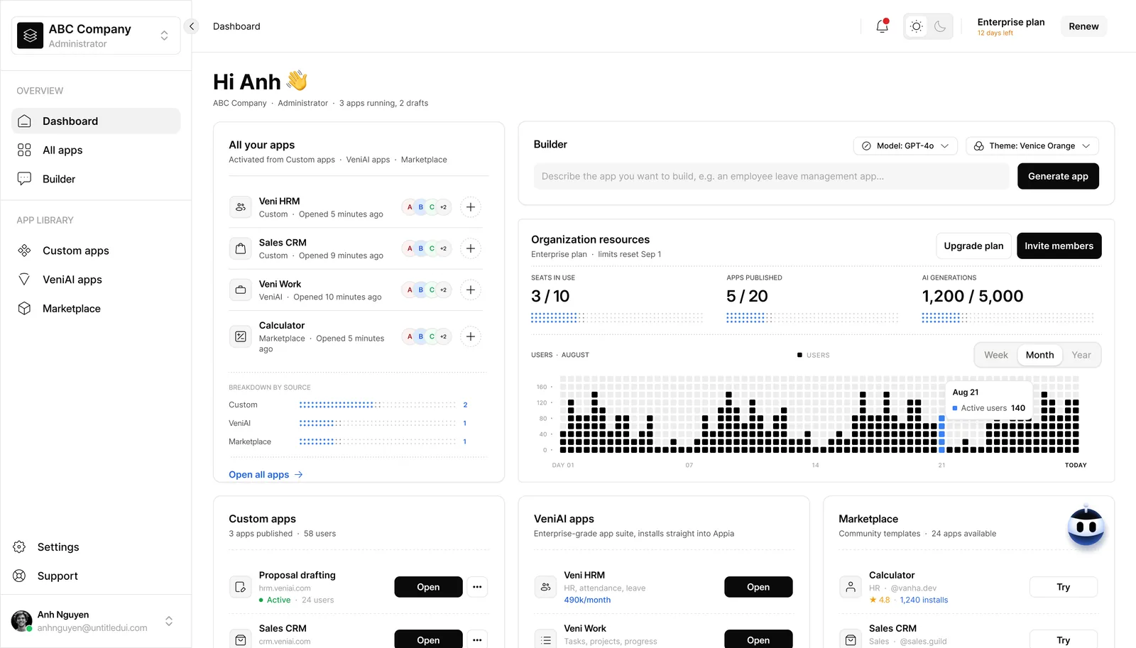The width and height of the screenshot is (1136, 648).
Task: Click Upgrade plan button
Action: pos(973,246)
